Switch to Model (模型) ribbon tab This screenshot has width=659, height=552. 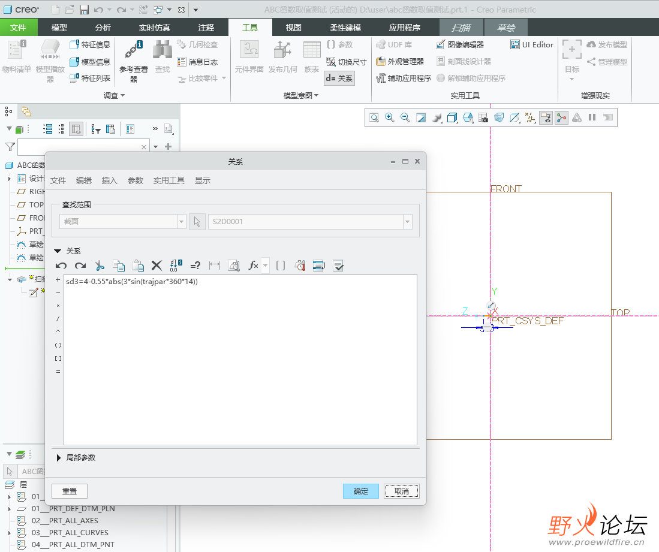[59, 28]
